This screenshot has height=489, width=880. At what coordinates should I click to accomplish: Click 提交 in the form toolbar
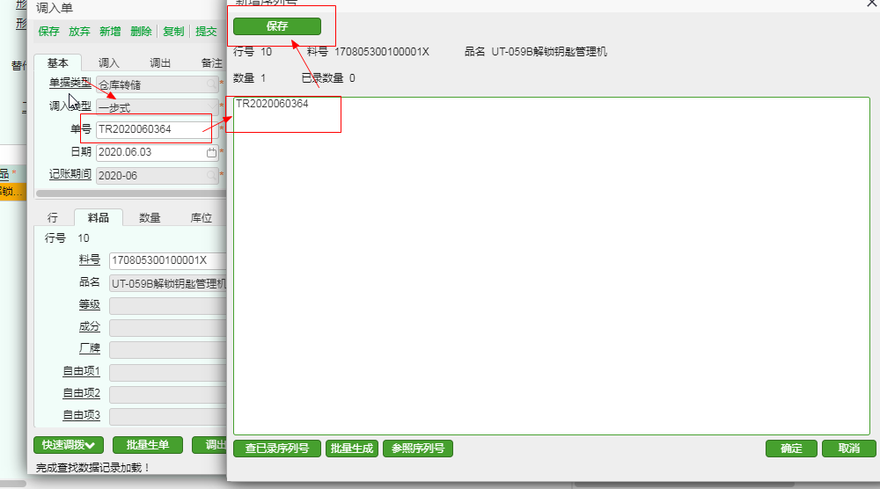[206, 32]
